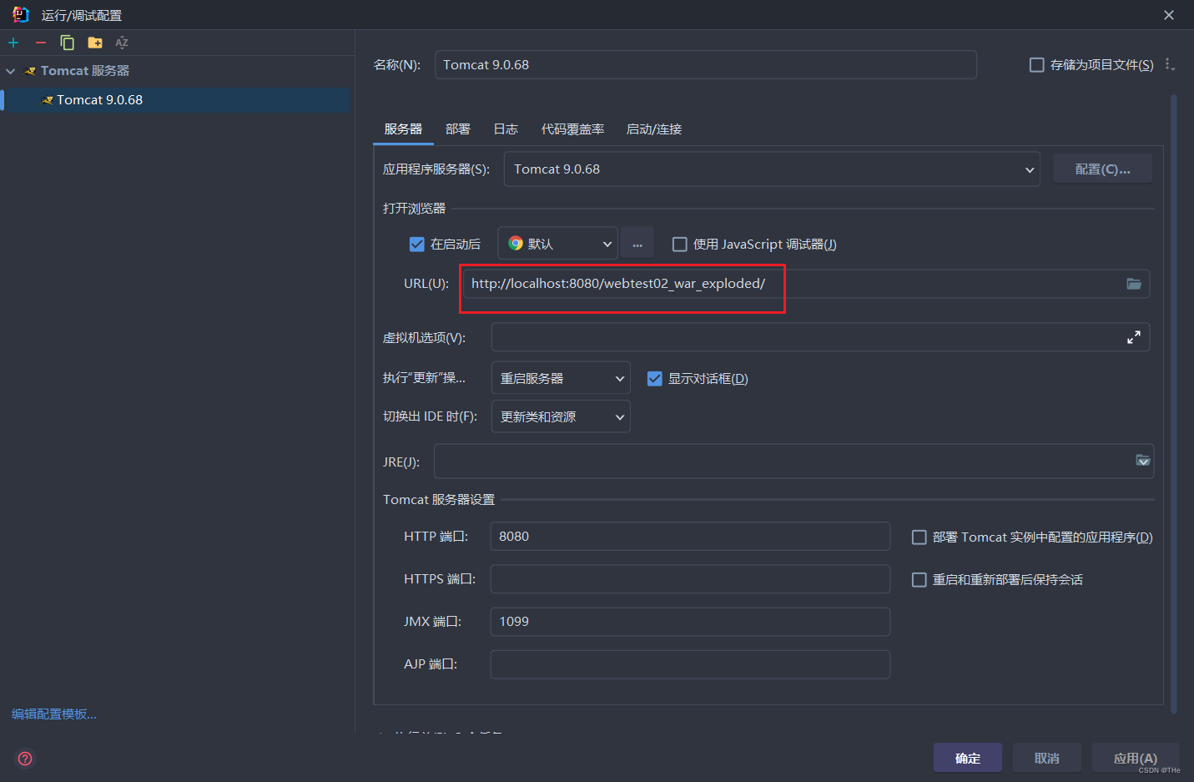
Task: Enable store as project file checkbox
Action: tap(1037, 65)
